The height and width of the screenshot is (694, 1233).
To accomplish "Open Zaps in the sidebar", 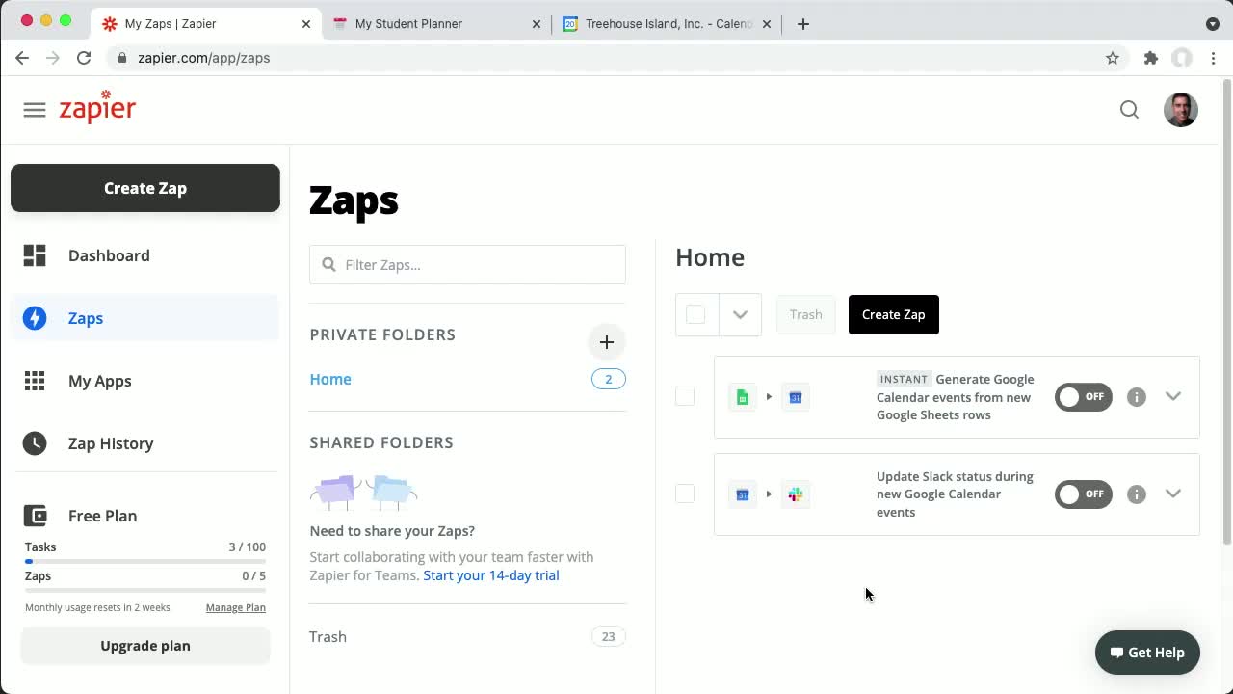I will (144, 318).
